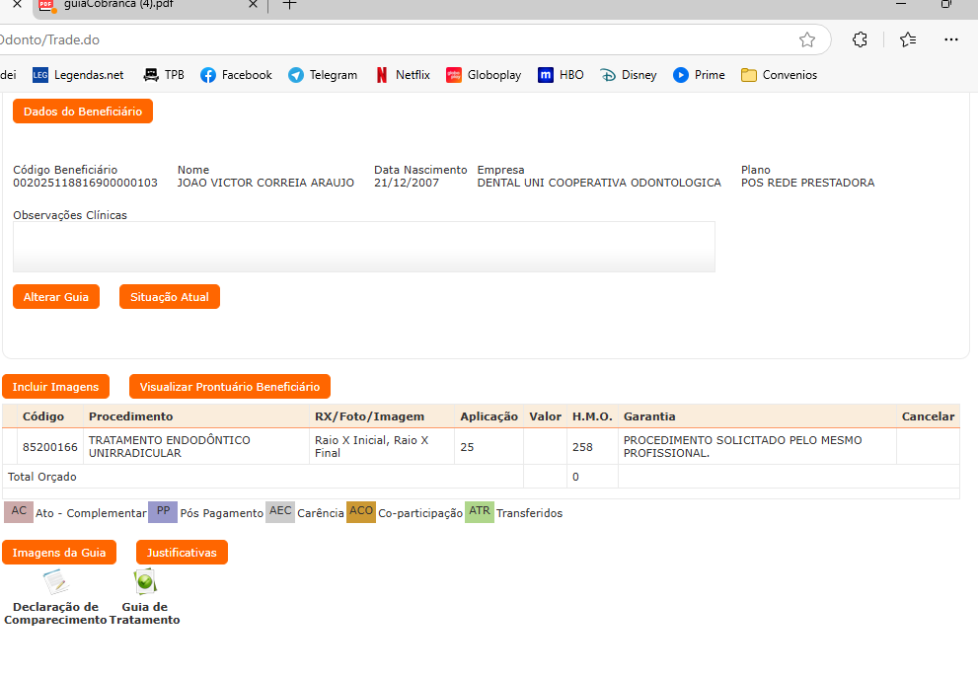
Task: Open browser settings three-dot menu
Action: tap(951, 40)
